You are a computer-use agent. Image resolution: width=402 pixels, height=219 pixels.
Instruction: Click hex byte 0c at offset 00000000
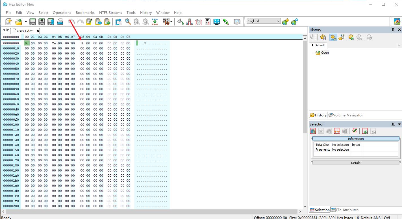(x=27, y=43)
